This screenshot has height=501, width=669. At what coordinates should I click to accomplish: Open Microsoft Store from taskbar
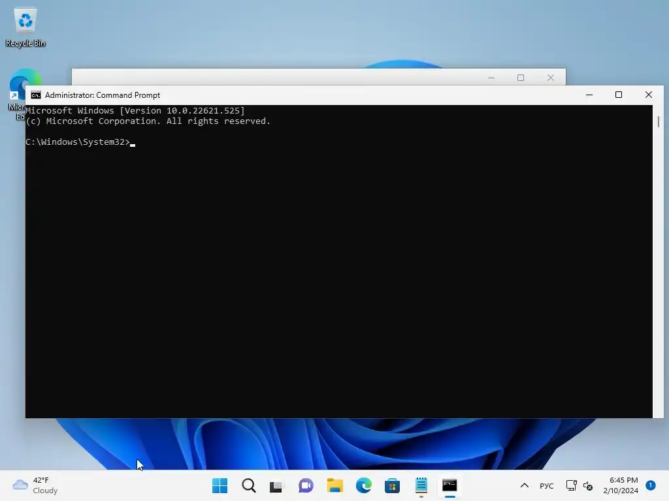[x=392, y=485]
